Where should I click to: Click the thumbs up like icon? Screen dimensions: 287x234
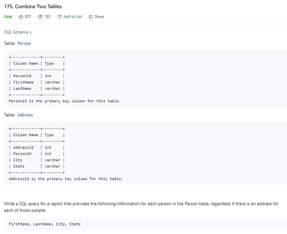point(21,17)
